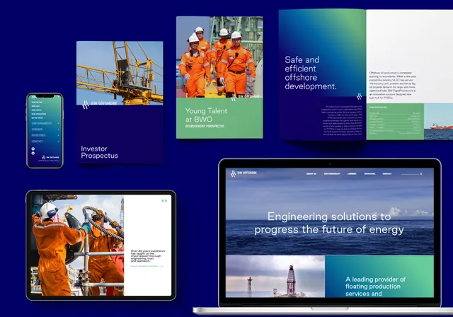Tap the first submenu link on phone
Viewport: 453px width, 317px height.
tap(37, 102)
